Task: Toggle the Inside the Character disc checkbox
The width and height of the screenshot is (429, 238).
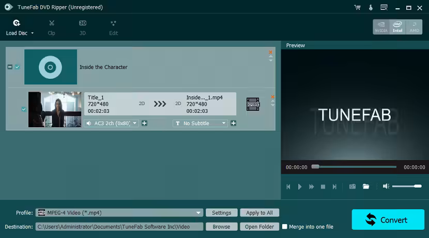Action: pyautogui.click(x=17, y=67)
